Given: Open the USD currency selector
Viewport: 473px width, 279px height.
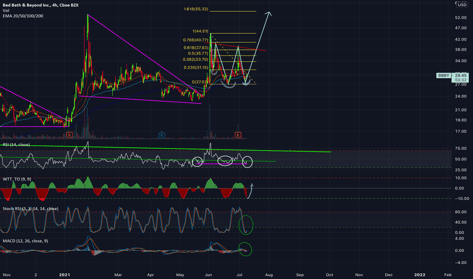Looking at the screenshot, I should [462, 5].
